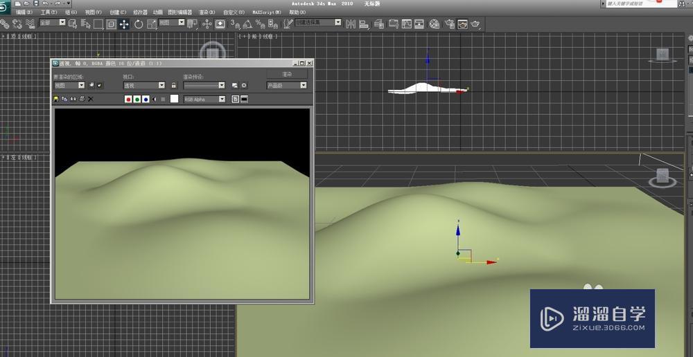Click the Clear X icon in render window
The height and width of the screenshot is (357, 693).
(91, 99)
